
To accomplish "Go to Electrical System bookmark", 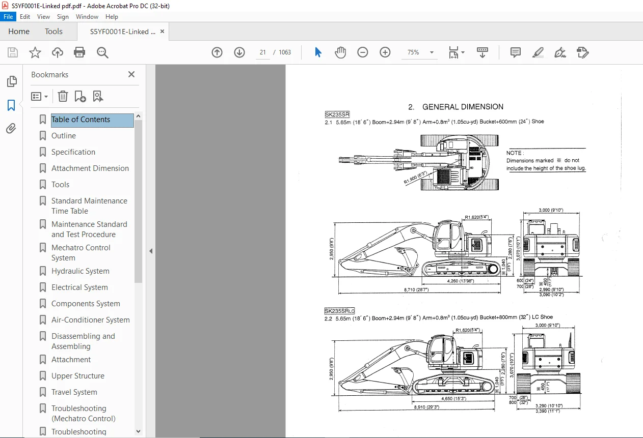I will 79,287.
